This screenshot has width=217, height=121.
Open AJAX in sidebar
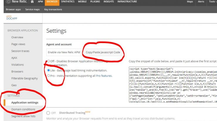(x=14, y=58)
